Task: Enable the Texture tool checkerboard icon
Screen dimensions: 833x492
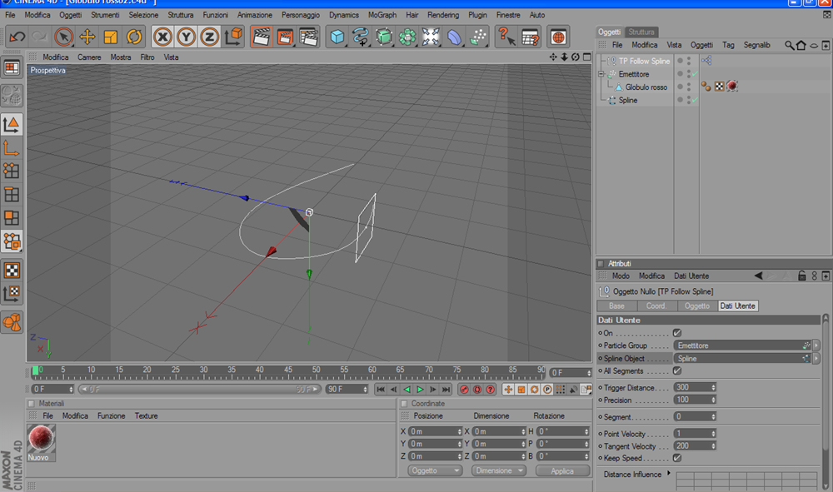Action: 12,271
